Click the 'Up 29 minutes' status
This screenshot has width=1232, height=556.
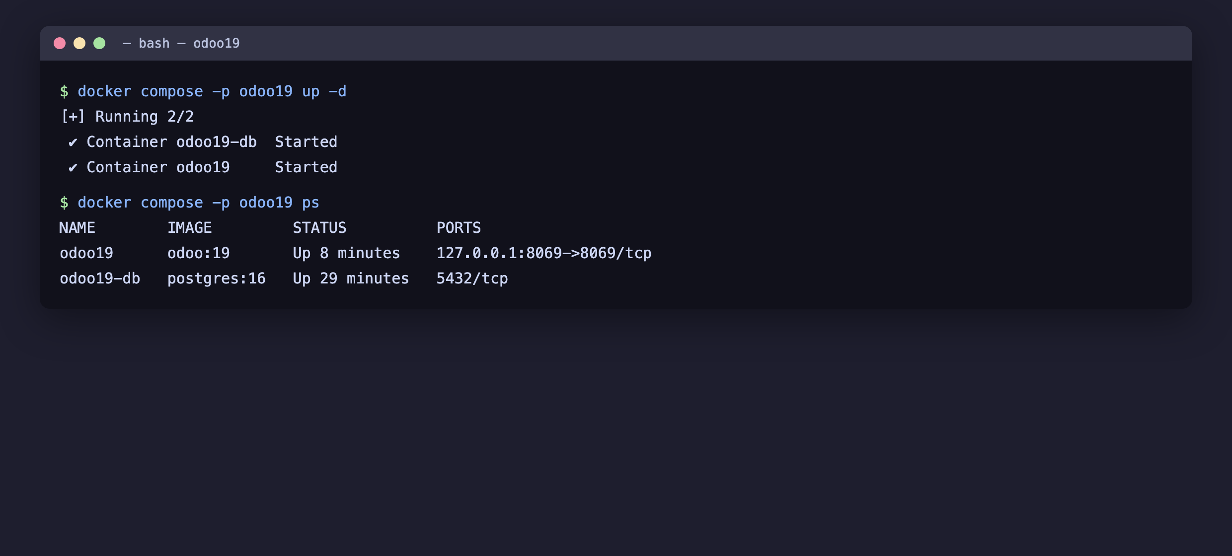click(x=351, y=278)
